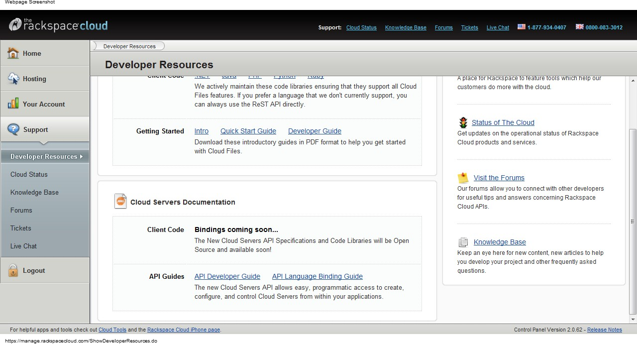637x344 pixels.
Task: Open Knowledge Base link in header
Action: coord(406,27)
